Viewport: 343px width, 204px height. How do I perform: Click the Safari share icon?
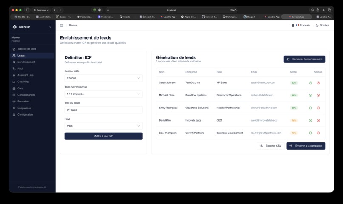coord(317,10)
